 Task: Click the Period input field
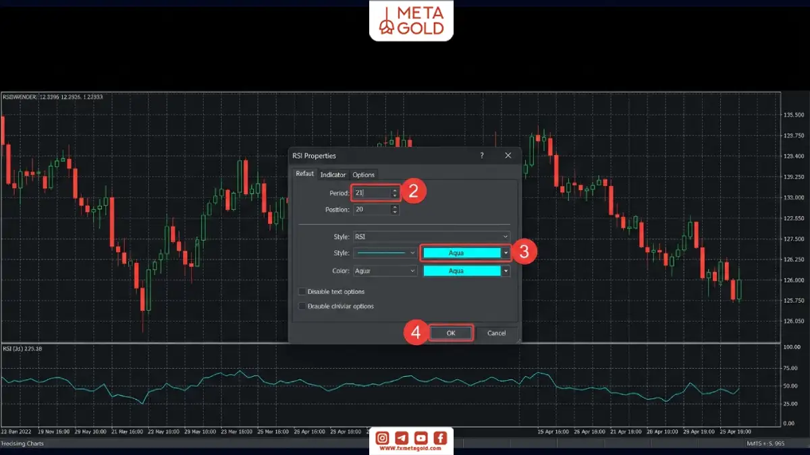pos(371,193)
